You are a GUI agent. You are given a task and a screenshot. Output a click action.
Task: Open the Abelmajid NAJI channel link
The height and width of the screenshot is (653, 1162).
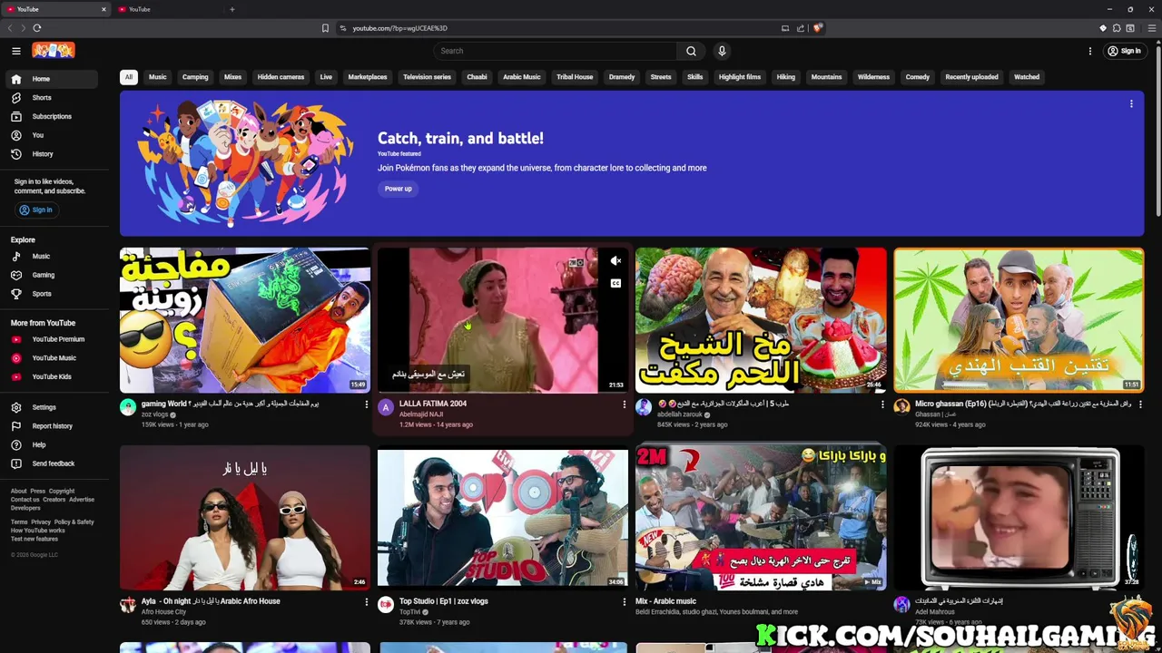(421, 414)
